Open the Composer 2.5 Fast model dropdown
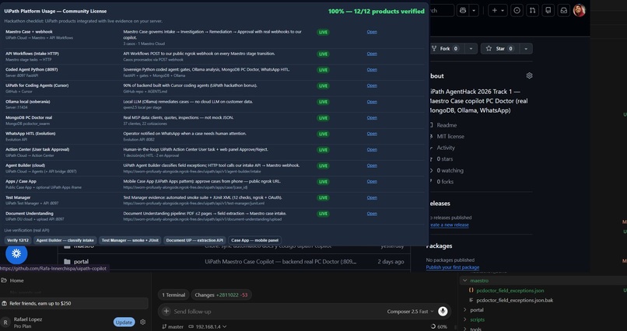The height and width of the screenshot is (331, 627). click(410, 311)
